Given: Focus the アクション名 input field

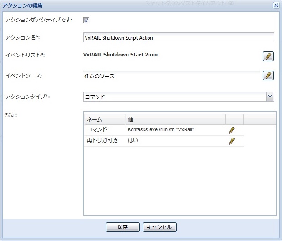Looking at the screenshot, I should coord(179,38).
